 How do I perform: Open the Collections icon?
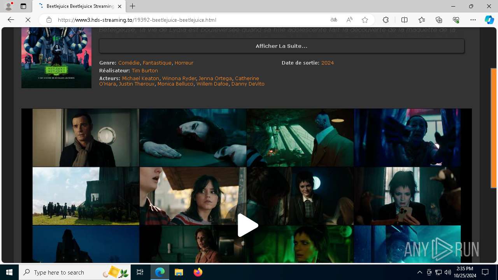click(439, 20)
